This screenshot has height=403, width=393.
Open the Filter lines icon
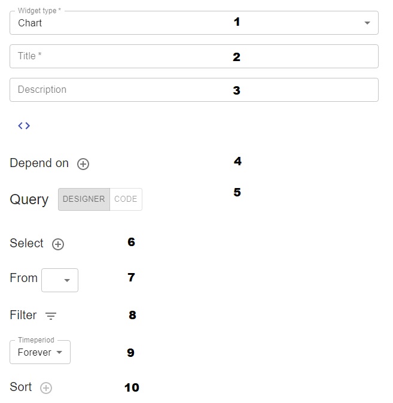click(51, 316)
